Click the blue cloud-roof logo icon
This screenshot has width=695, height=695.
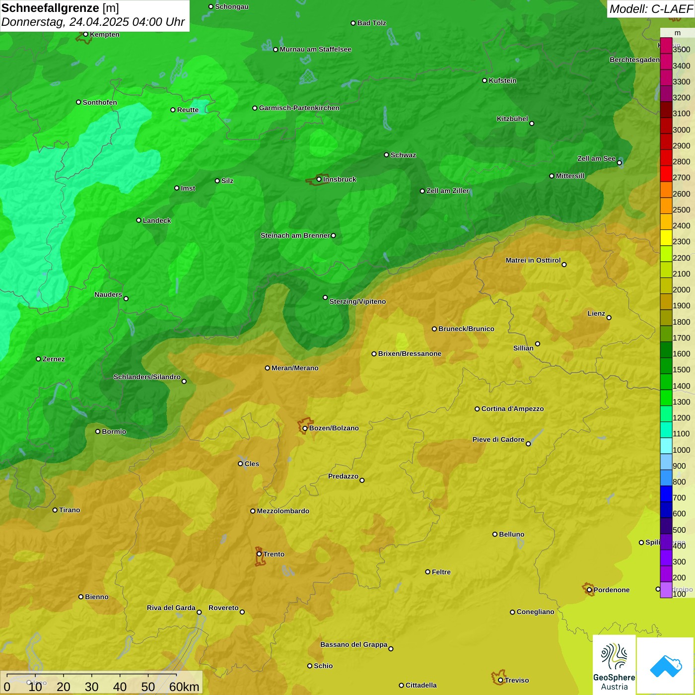(x=666, y=666)
